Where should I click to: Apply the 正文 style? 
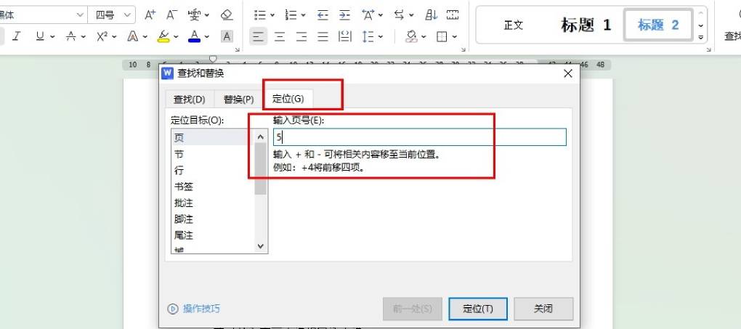point(513,25)
